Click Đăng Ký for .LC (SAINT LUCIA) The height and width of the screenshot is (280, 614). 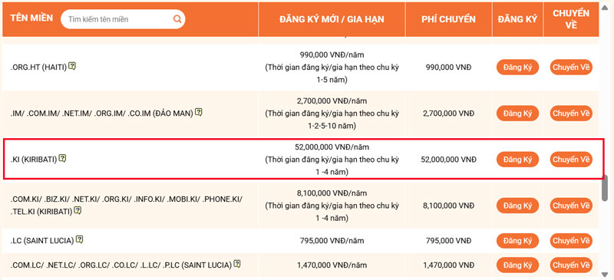pos(517,240)
